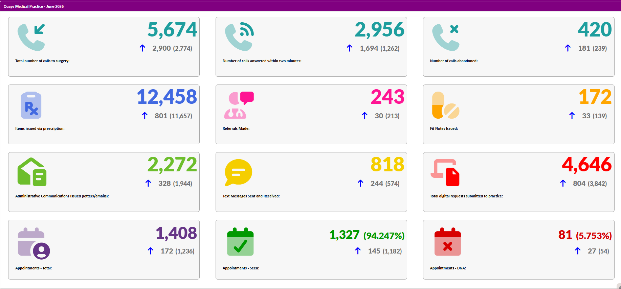Click the purple appointments calendar icon

click(x=34, y=243)
